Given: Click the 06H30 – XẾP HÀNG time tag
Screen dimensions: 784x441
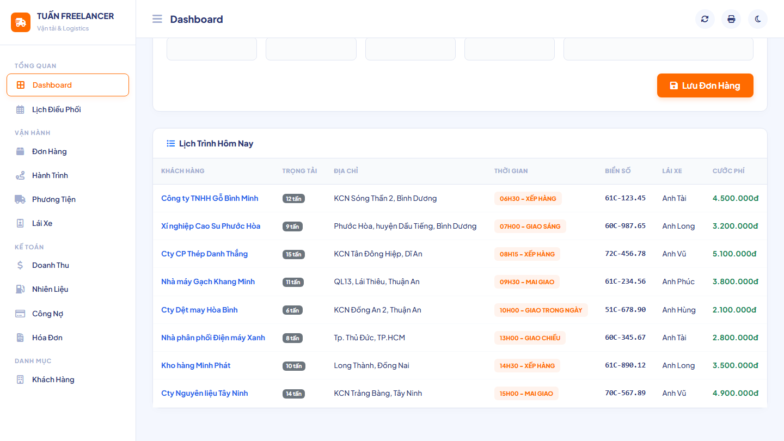Looking at the screenshot, I should tap(528, 199).
